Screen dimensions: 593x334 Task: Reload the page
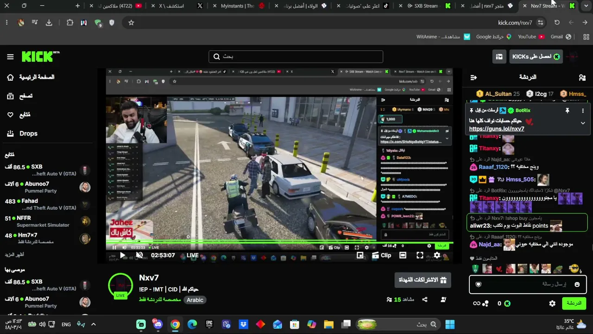click(557, 22)
